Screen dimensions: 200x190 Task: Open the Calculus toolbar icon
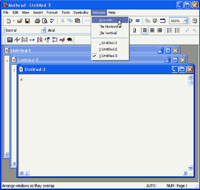pyautogui.click(x=40, y=40)
